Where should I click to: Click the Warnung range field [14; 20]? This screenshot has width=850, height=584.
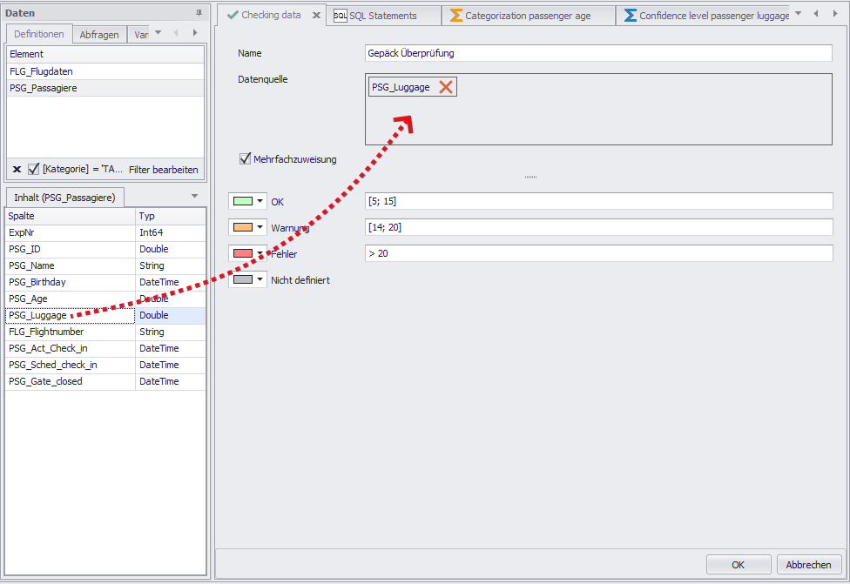(x=599, y=227)
